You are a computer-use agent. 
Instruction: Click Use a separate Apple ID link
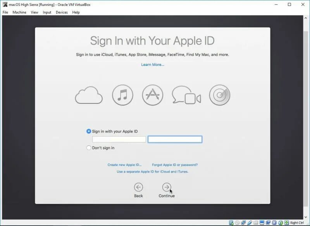tap(152, 172)
